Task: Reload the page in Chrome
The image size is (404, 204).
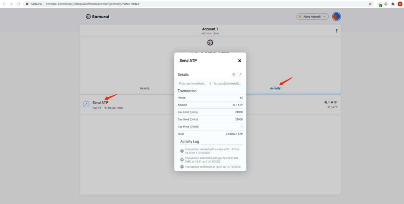Action: pos(18,4)
